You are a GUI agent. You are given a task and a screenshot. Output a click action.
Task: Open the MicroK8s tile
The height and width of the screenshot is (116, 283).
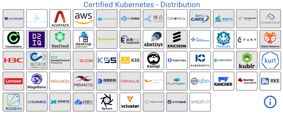point(60,81)
